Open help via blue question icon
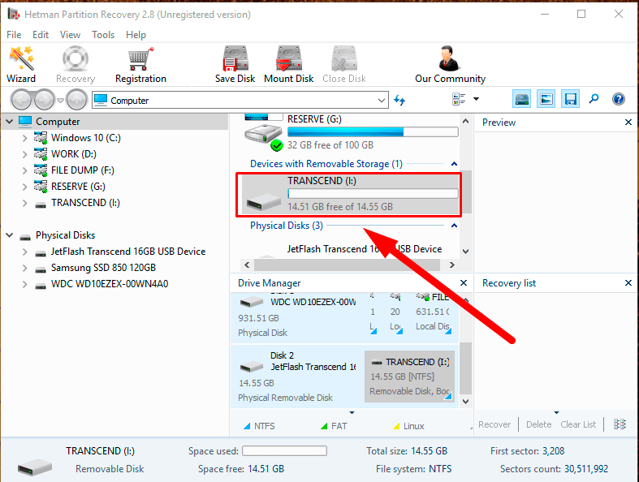 [618, 99]
